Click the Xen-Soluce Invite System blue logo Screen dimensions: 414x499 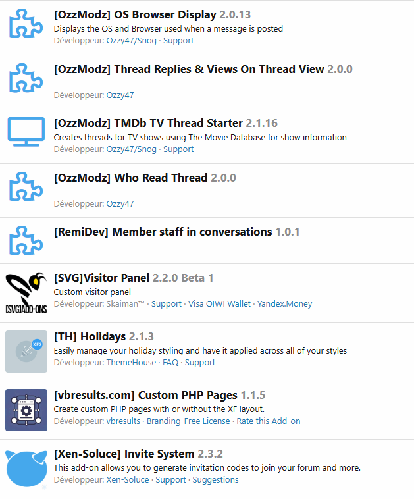26,469
